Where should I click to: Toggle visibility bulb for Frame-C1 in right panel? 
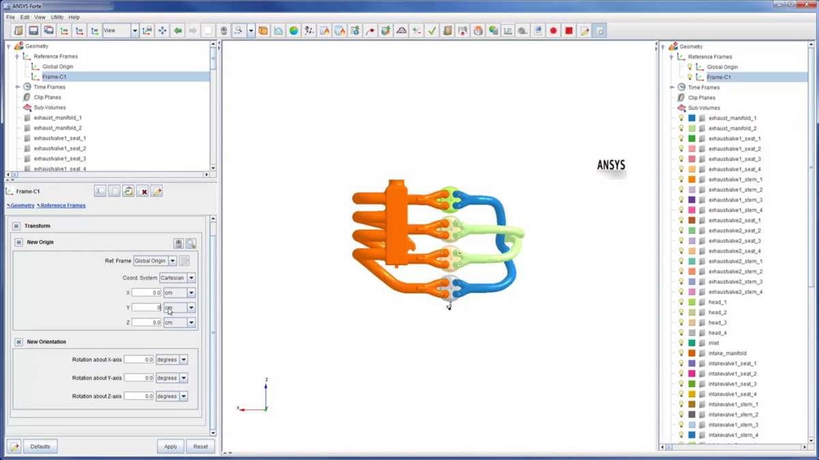[689, 77]
